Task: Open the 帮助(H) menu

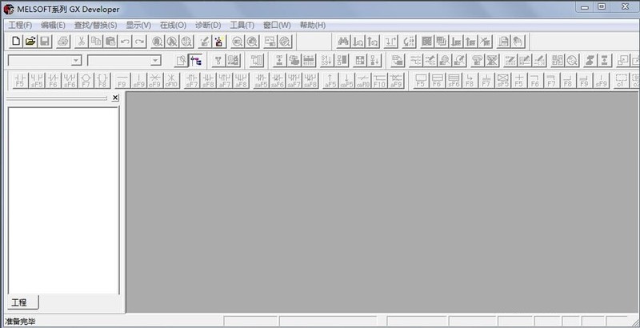Action: [x=313, y=26]
